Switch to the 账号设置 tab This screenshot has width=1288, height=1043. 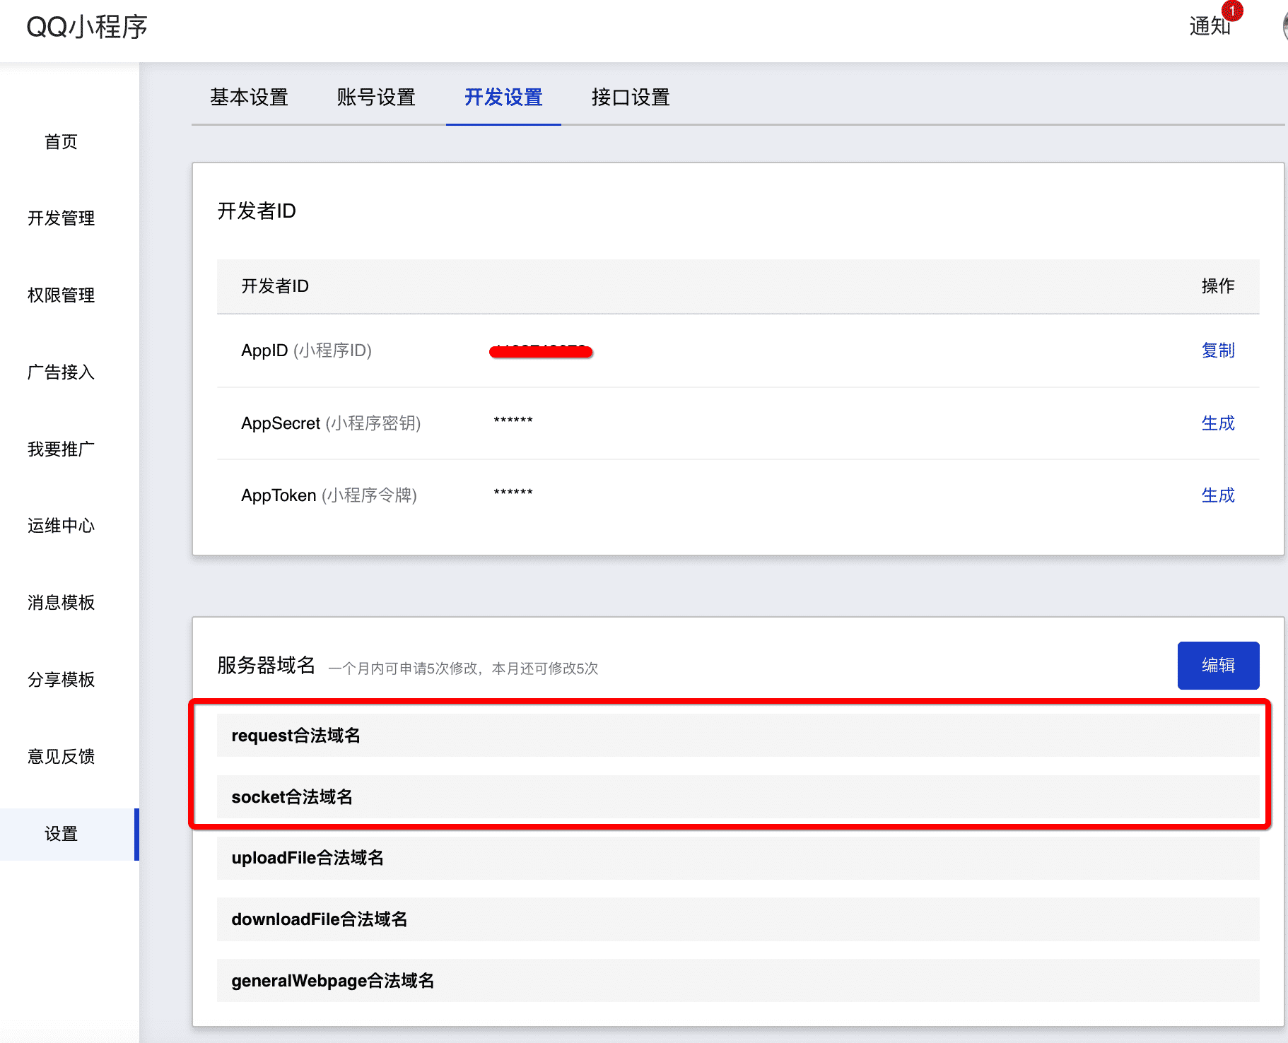(x=376, y=97)
